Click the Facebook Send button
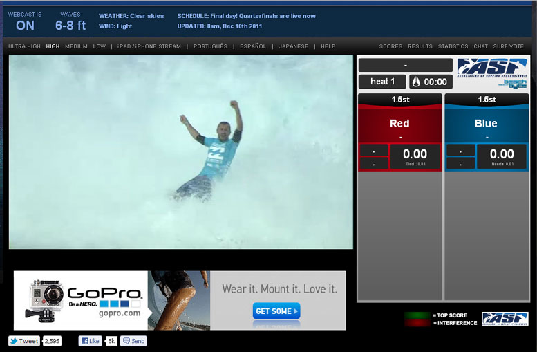The image size is (537, 352). point(133,341)
